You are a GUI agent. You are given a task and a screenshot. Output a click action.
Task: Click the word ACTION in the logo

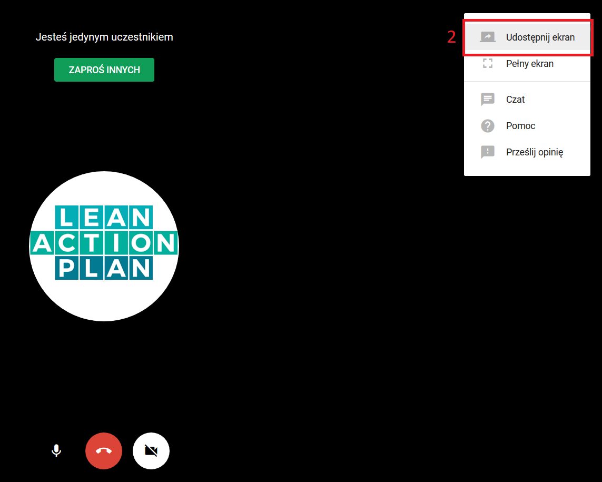[104, 243]
